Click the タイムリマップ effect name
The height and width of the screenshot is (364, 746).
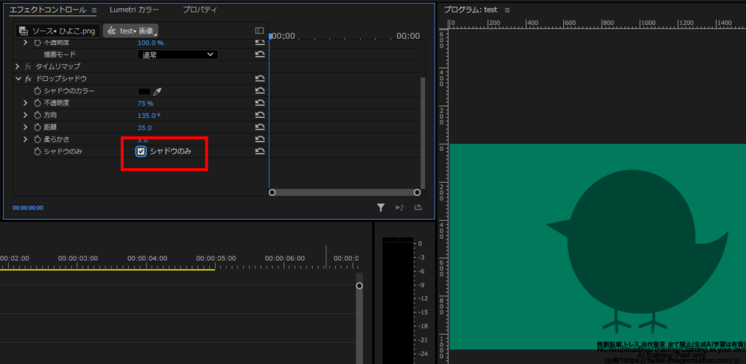click(58, 66)
